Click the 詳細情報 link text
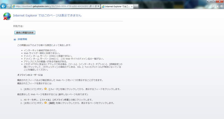Viewport: 224px width, 119px height. [22, 39]
